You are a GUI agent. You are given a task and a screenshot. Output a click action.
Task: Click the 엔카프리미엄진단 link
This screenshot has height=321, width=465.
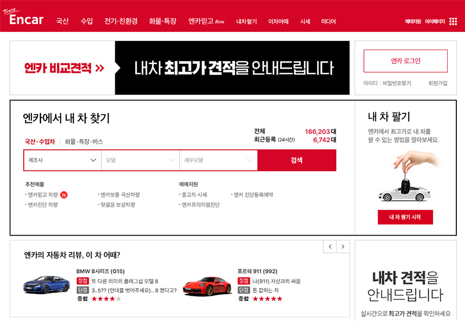coord(201,204)
